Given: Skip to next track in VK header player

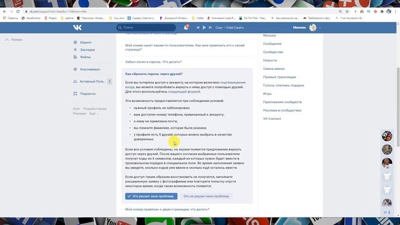Looking at the screenshot, I should pyautogui.click(x=210, y=27).
